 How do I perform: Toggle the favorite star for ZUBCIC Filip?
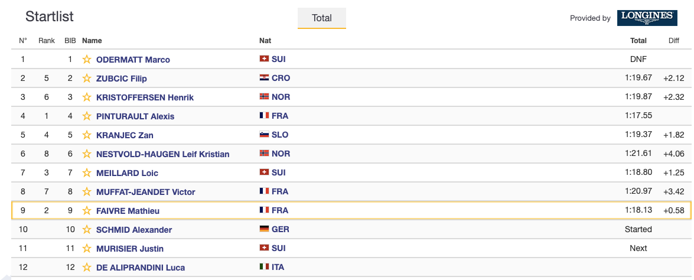(x=87, y=78)
